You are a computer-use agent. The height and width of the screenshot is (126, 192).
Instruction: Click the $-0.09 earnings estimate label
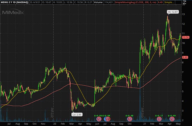172,116
